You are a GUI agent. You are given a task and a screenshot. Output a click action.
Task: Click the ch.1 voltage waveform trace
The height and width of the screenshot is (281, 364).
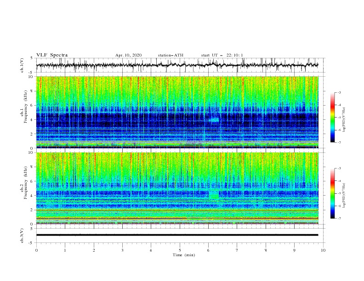point(177,65)
